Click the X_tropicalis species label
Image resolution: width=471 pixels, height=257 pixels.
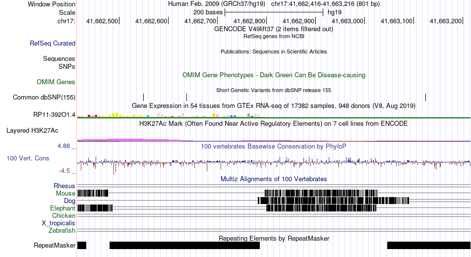tap(59, 223)
